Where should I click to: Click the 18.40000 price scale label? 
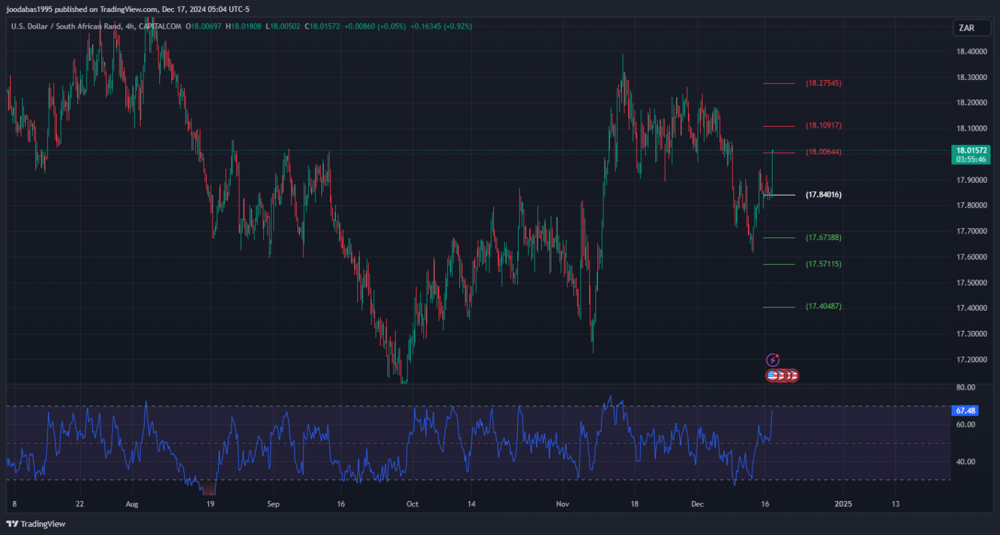click(972, 52)
